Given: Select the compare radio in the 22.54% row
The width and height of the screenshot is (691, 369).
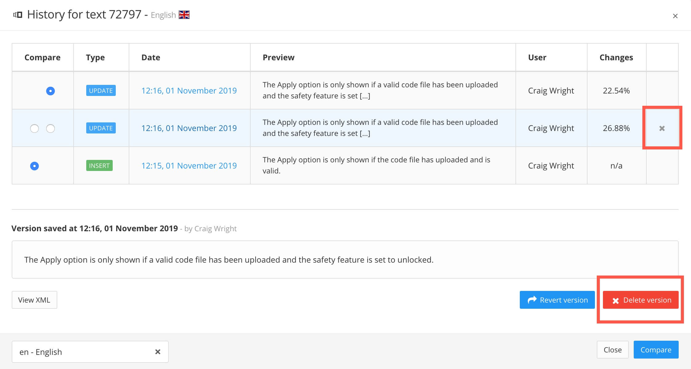Looking at the screenshot, I should (51, 91).
